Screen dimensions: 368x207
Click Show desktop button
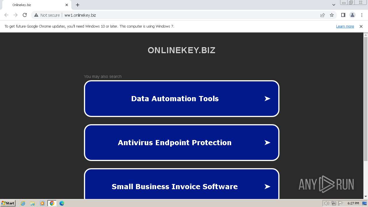(x=365, y=203)
